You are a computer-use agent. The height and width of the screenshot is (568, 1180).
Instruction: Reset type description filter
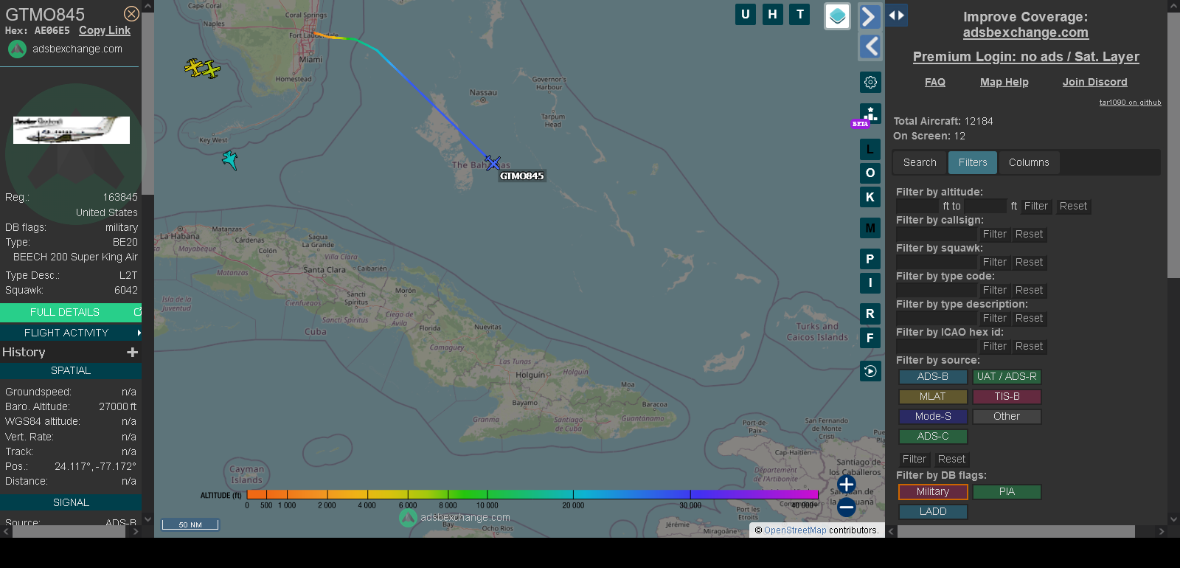click(1029, 319)
